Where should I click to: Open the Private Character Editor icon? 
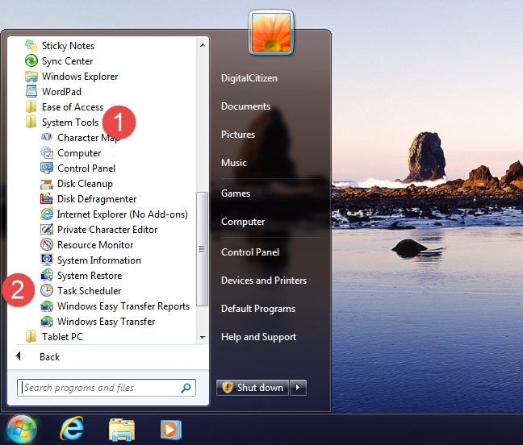pyautogui.click(x=47, y=230)
